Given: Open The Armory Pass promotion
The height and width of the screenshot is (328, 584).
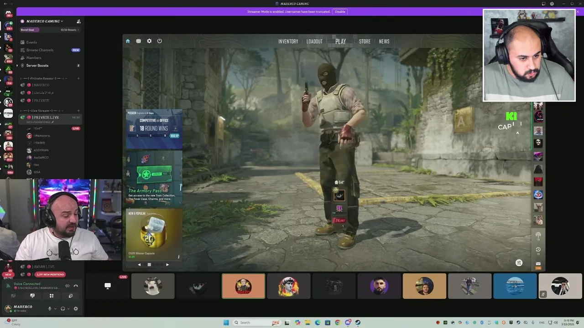Looking at the screenshot, I should pyautogui.click(x=154, y=178).
